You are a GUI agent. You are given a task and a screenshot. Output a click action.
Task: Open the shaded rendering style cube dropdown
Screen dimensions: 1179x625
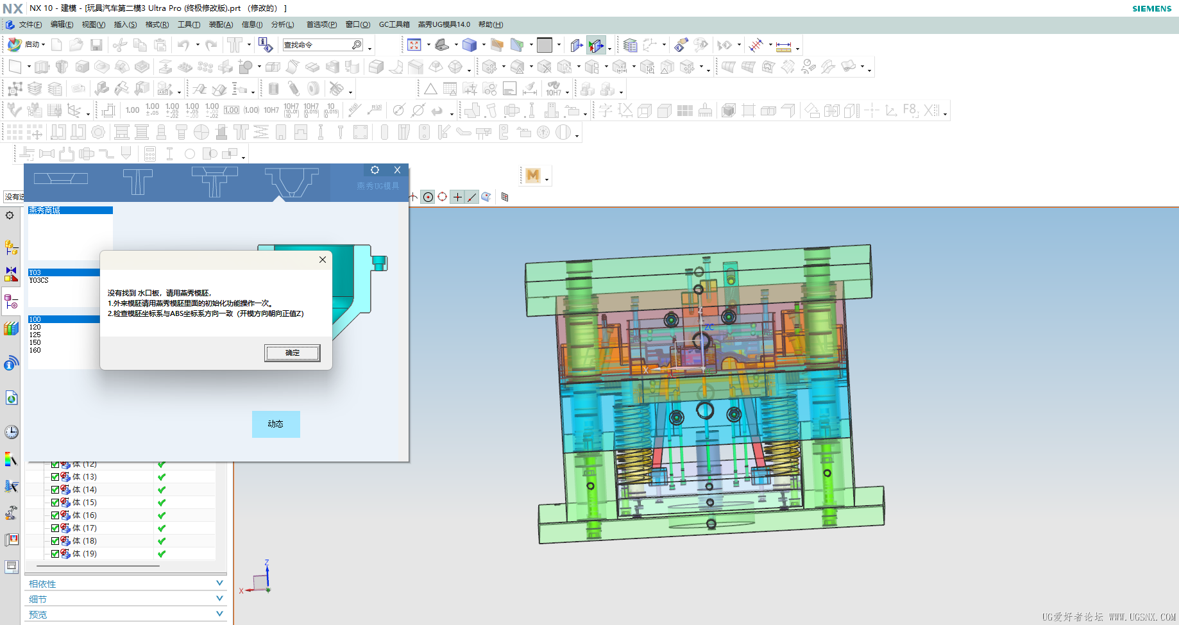[x=483, y=45]
